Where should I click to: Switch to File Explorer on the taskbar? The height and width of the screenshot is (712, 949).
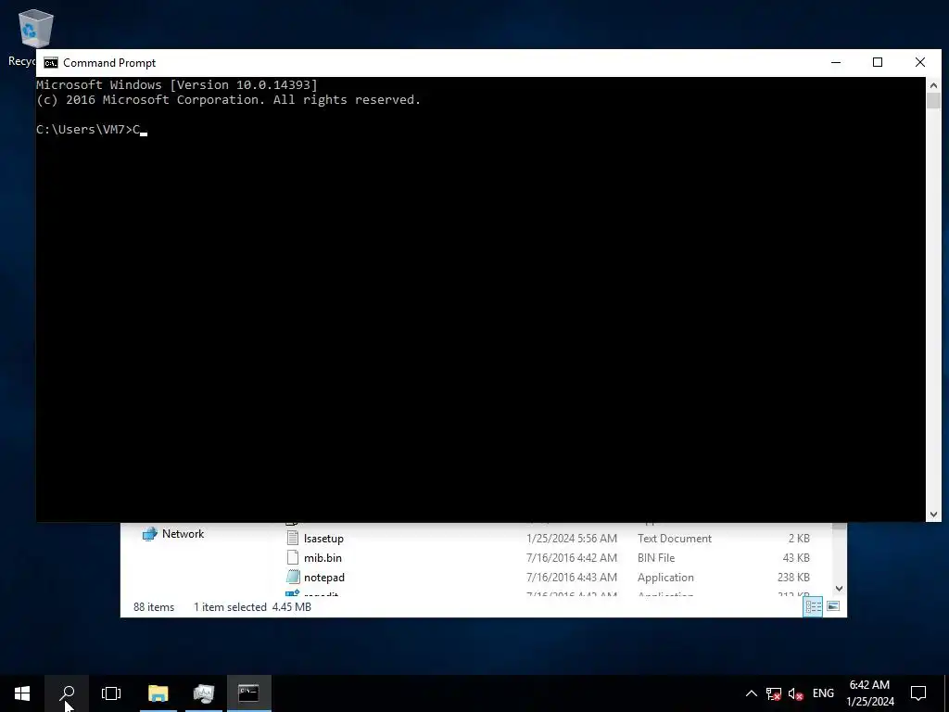coord(158,693)
